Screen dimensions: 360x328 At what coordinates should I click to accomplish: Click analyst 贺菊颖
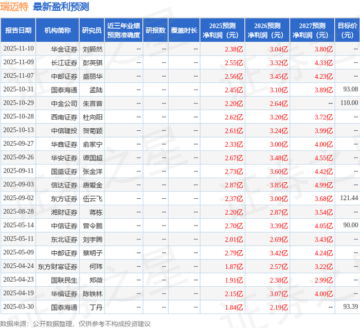click(x=93, y=131)
